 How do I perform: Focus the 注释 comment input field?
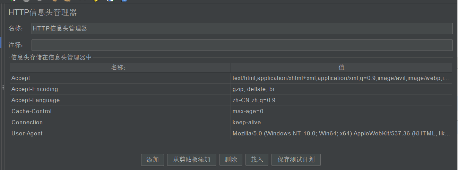[242, 45]
